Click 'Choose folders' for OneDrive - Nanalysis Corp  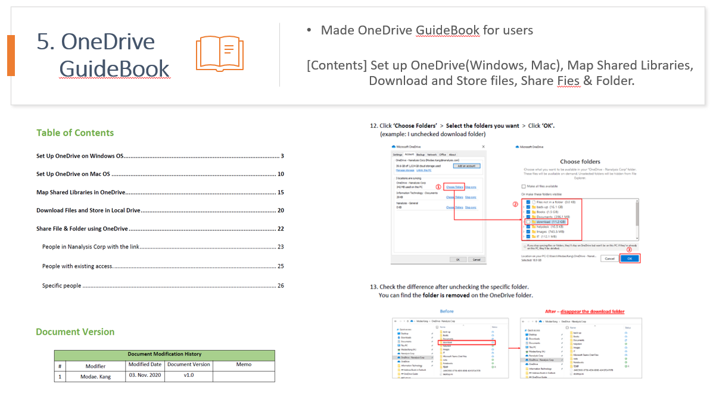(x=454, y=187)
